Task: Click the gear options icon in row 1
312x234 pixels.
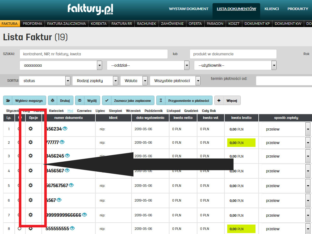Action: pos(30,129)
